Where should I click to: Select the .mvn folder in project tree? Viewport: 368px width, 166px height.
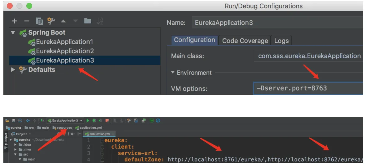click(25, 150)
